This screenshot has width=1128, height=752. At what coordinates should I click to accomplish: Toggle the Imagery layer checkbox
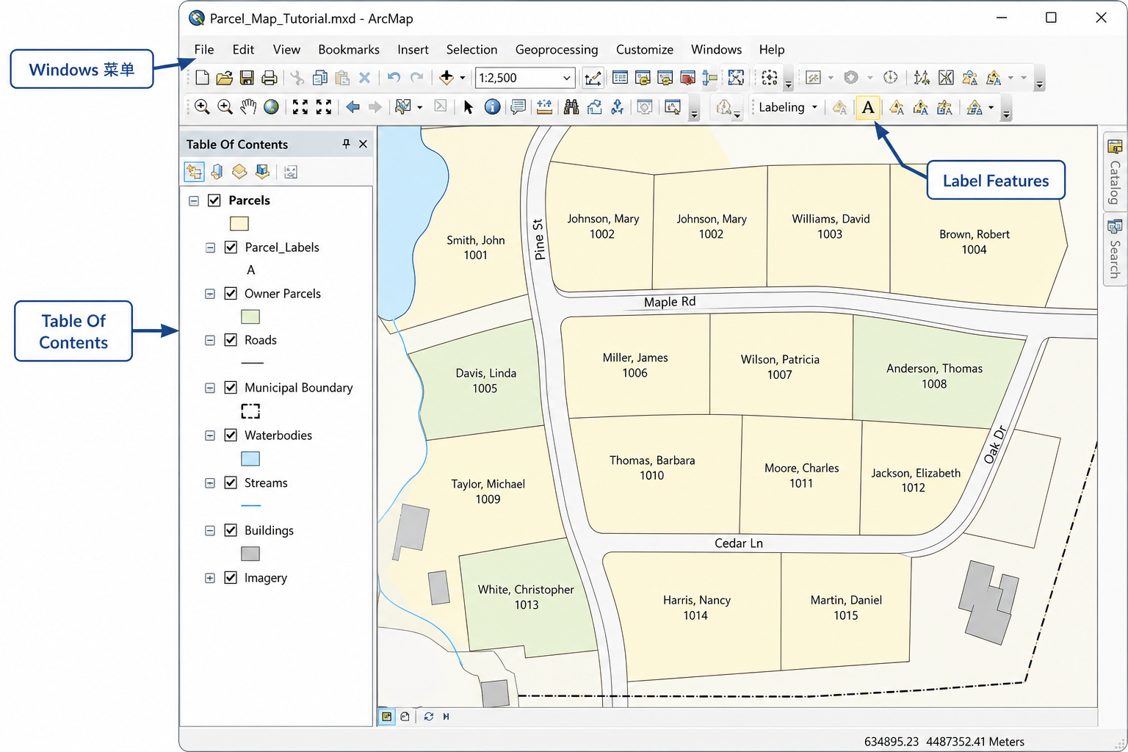[x=231, y=578]
